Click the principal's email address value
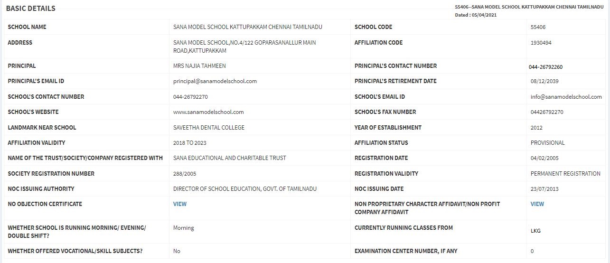610x263 pixels. tap(215, 81)
